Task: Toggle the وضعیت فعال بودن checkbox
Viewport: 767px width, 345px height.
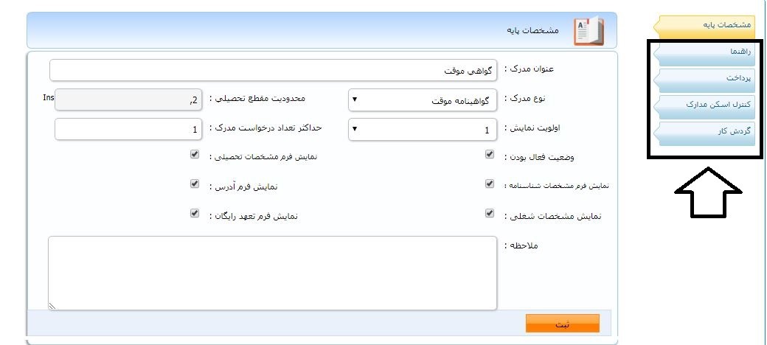Action: point(490,155)
